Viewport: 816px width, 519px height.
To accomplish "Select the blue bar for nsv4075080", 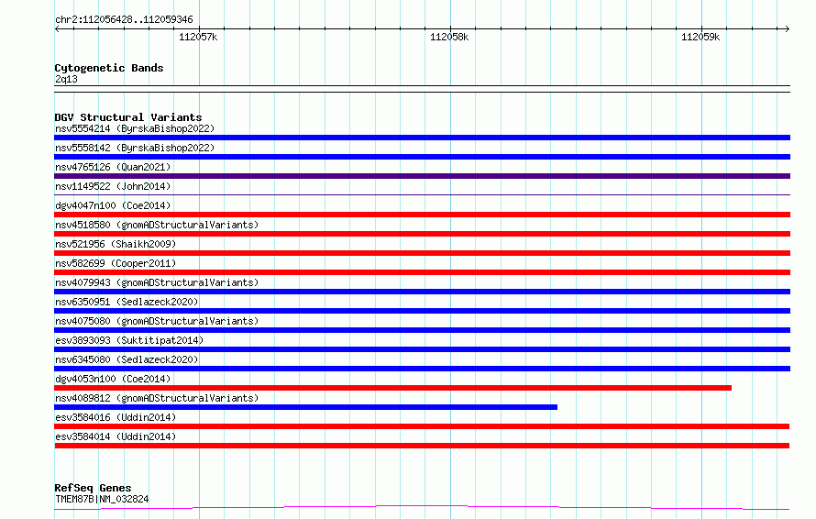I will click(x=422, y=330).
